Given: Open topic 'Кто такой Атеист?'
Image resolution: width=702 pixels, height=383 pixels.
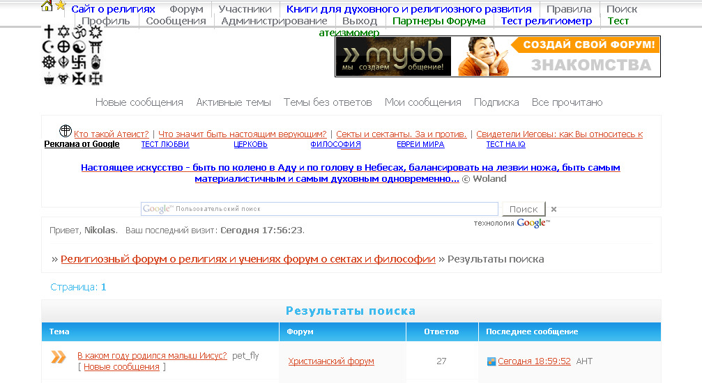Looking at the screenshot, I should pyautogui.click(x=111, y=134).
